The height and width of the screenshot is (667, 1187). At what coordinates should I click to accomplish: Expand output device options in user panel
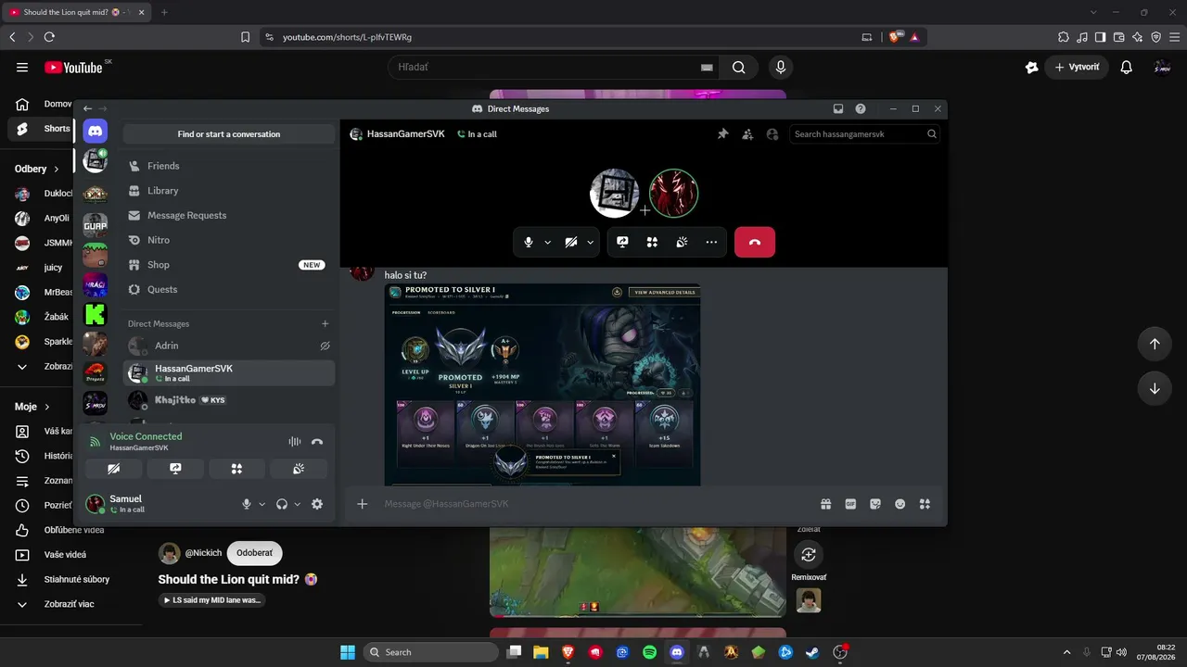298,504
